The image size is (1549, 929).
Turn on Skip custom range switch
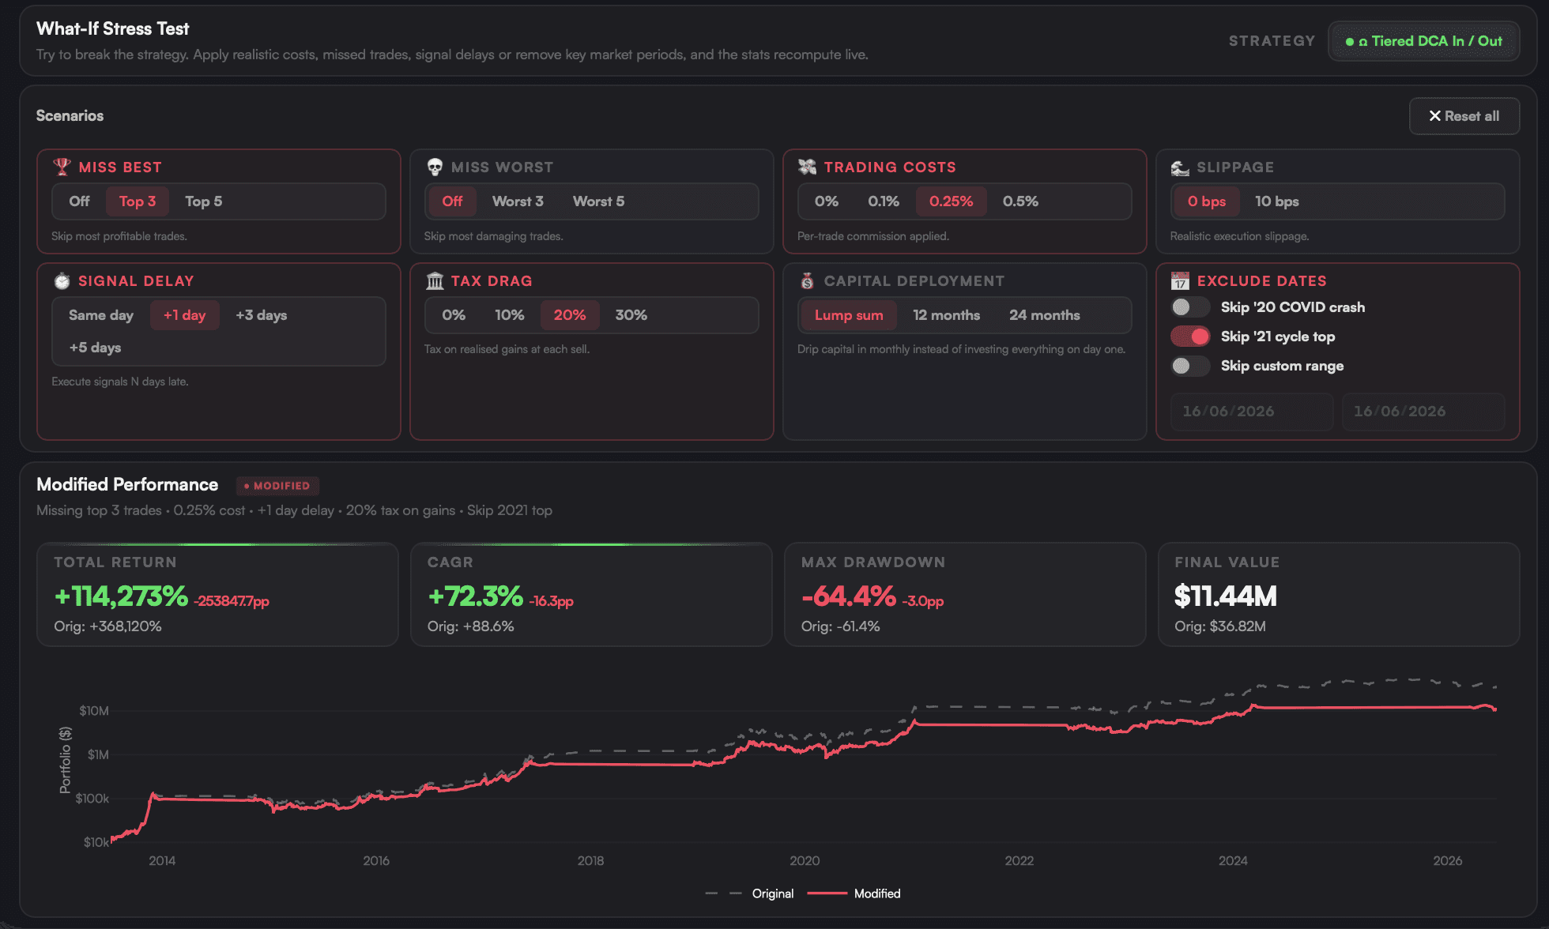point(1190,366)
